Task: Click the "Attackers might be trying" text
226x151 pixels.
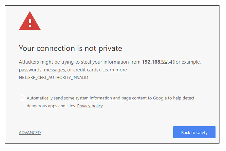Action: pyautogui.click(x=46, y=62)
